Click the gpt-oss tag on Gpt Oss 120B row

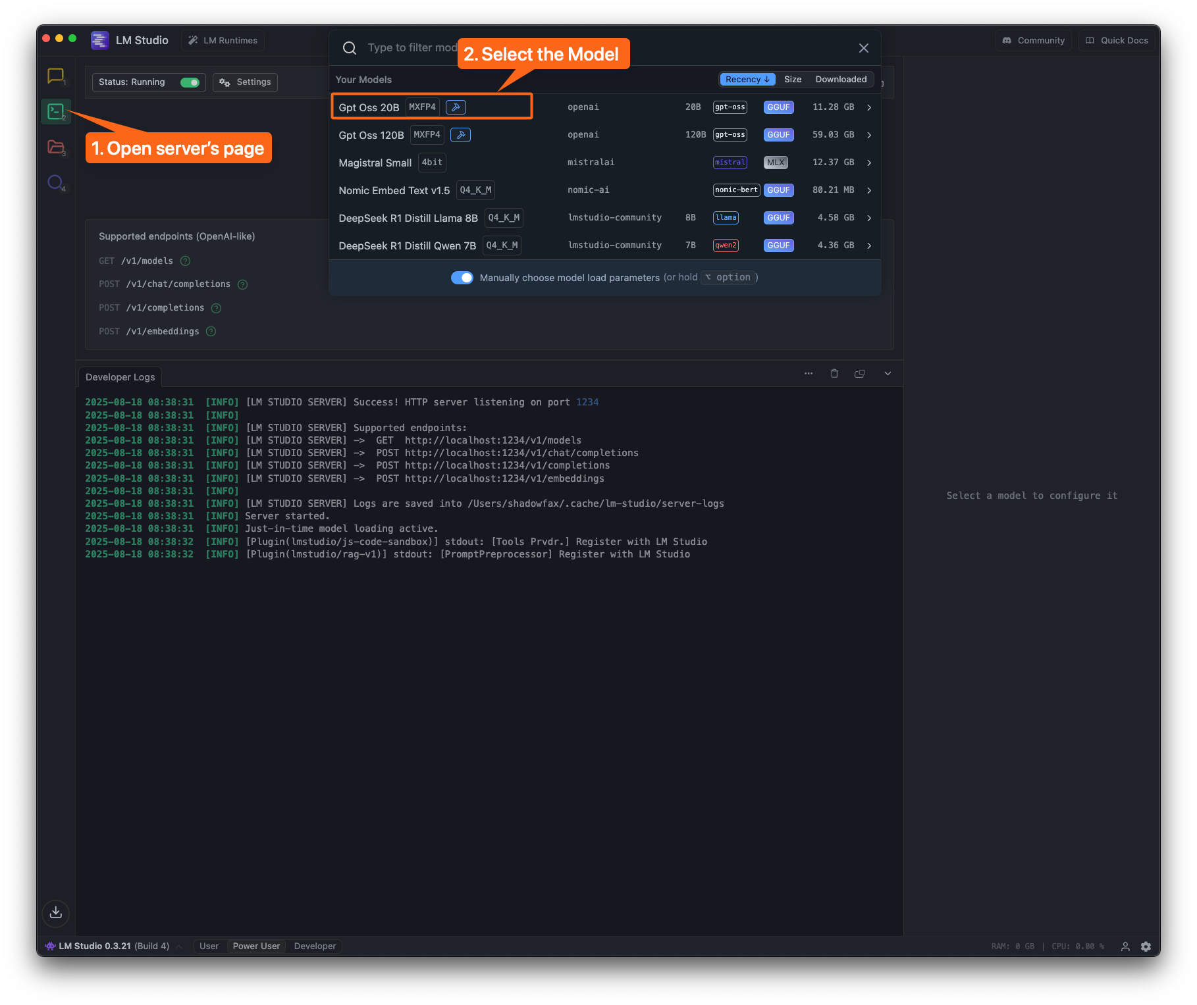click(730, 135)
